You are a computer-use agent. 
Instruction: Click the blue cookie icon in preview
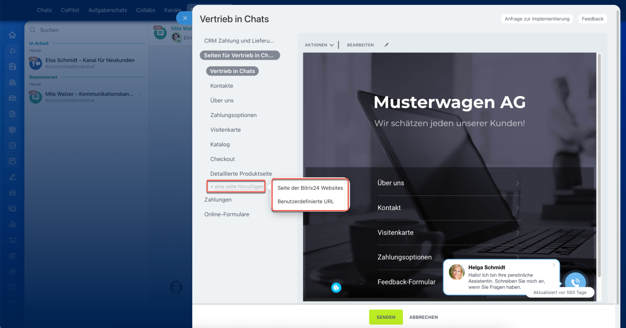[x=336, y=287]
